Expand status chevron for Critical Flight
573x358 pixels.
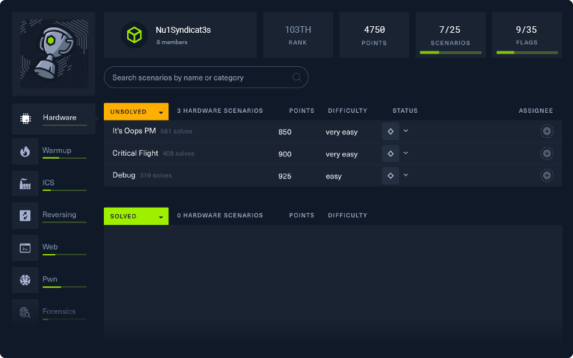(406, 153)
